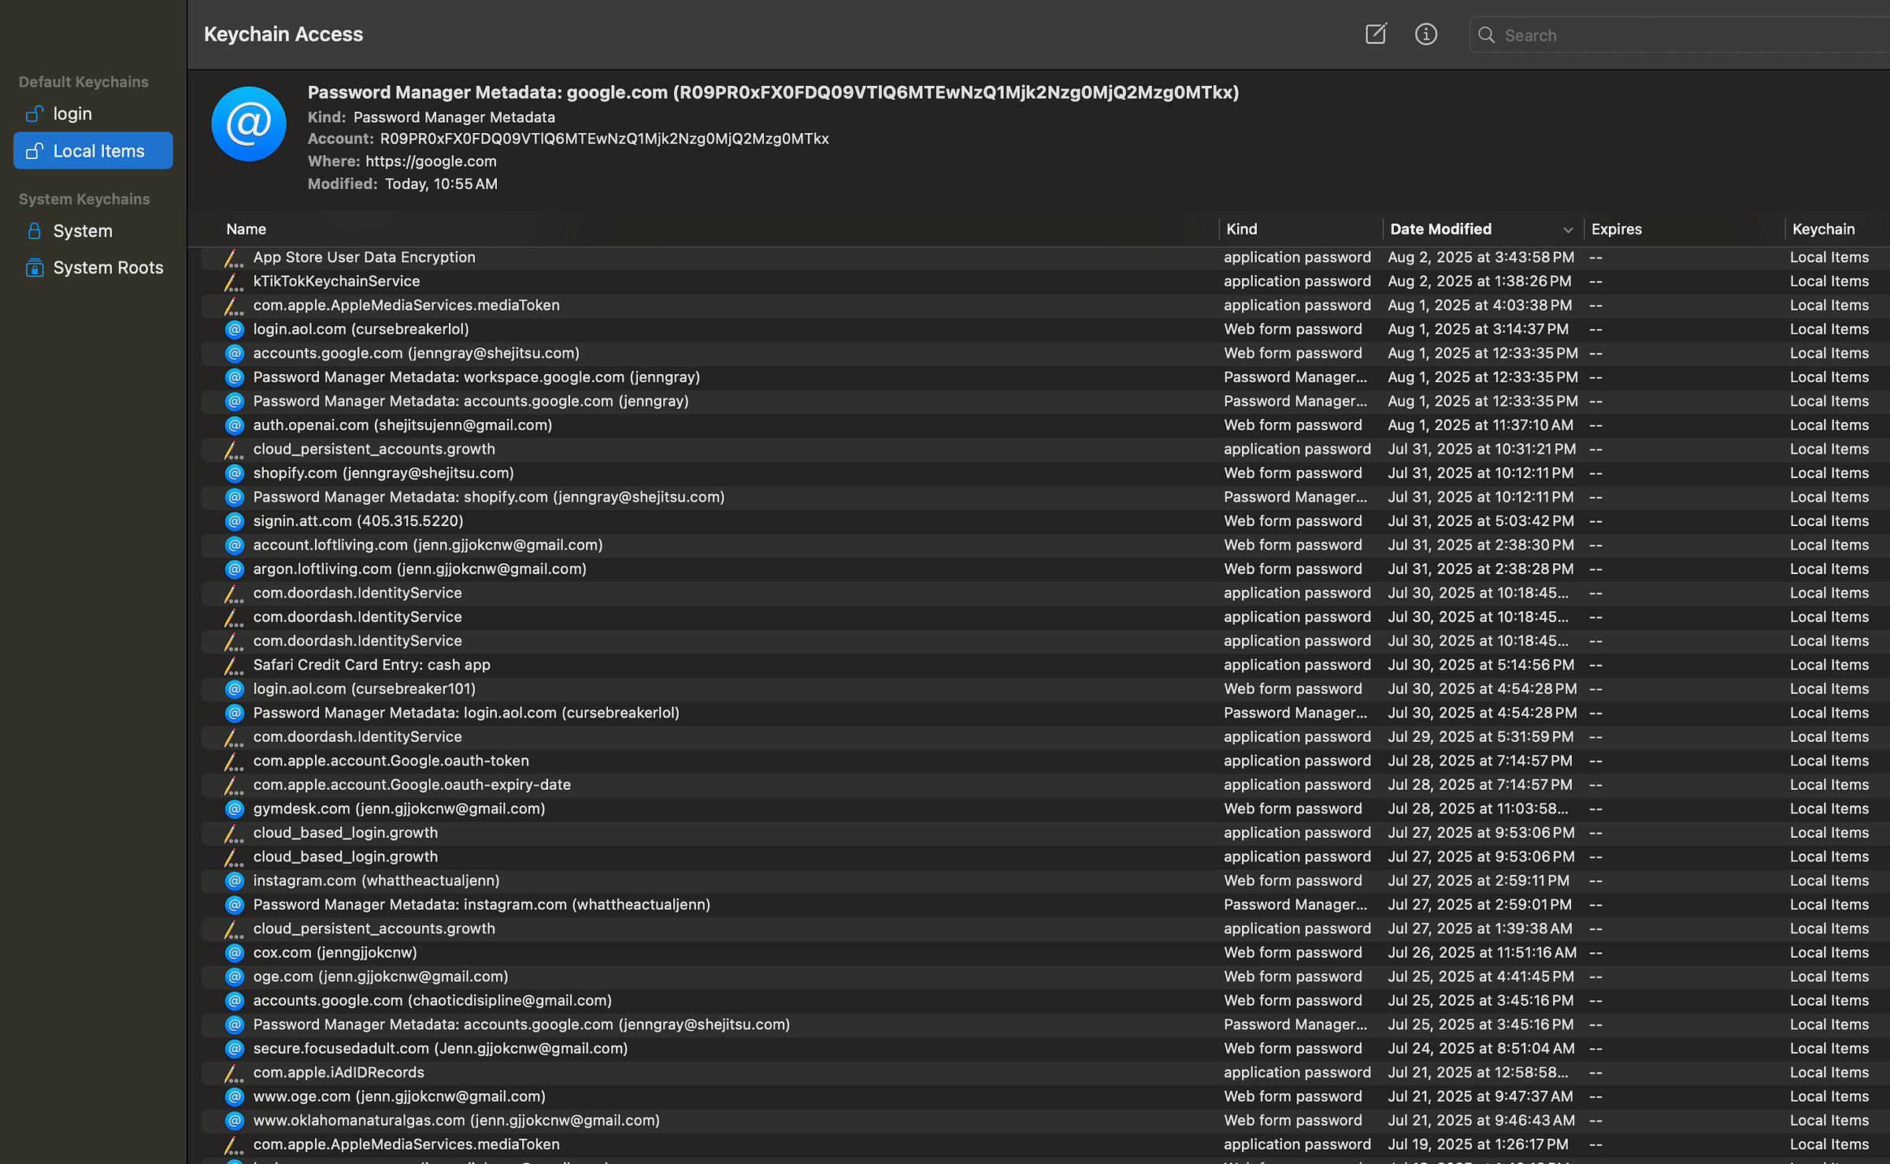
Task: Sort list by the Kind column
Action: [x=1242, y=229]
